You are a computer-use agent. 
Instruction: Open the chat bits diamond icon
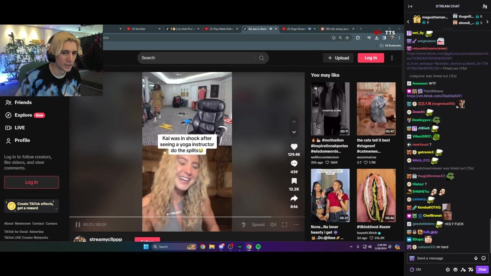pyautogui.click(x=476, y=258)
